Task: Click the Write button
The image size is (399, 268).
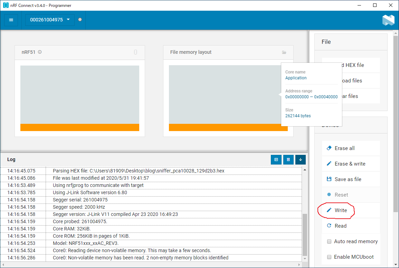Action: point(351,210)
